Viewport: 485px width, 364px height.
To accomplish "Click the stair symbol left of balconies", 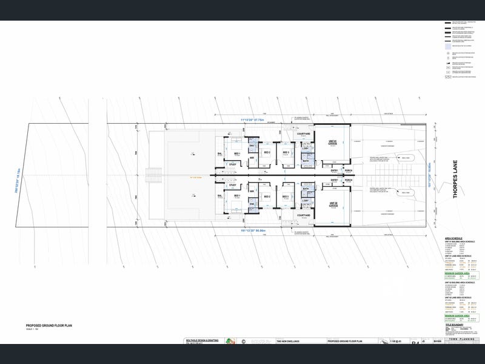I will (152, 175).
